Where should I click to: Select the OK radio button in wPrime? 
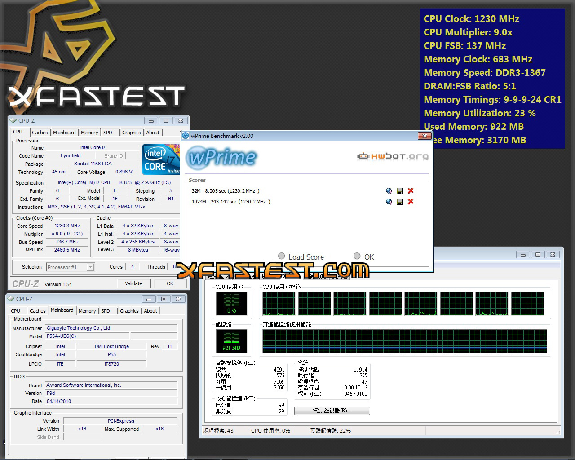(357, 256)
